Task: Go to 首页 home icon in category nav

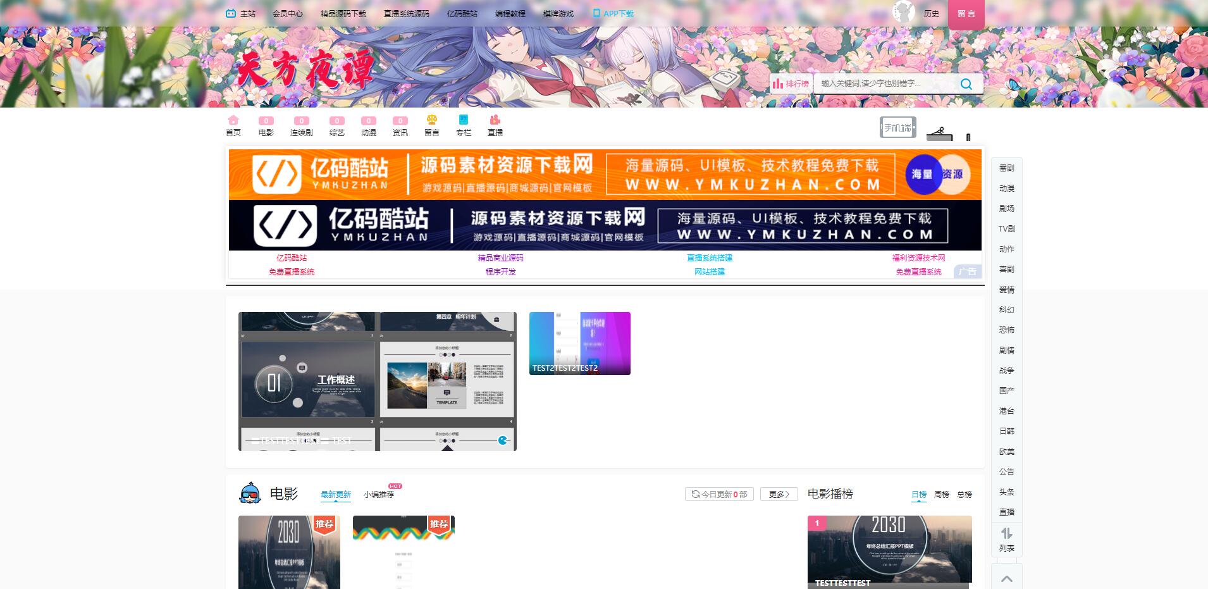Action: 233,126
